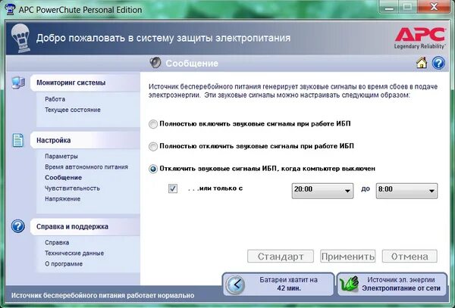Click the parachute logo icon
The image size is (455, 308).
(x=20, y=38)
